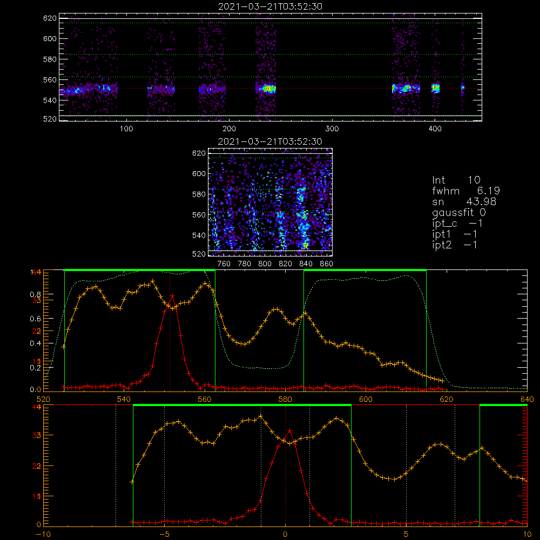Screen dimensions: 540x540
Task: Click the brightest hotspot near 240 in wide spectrogram
Action: 269,89
